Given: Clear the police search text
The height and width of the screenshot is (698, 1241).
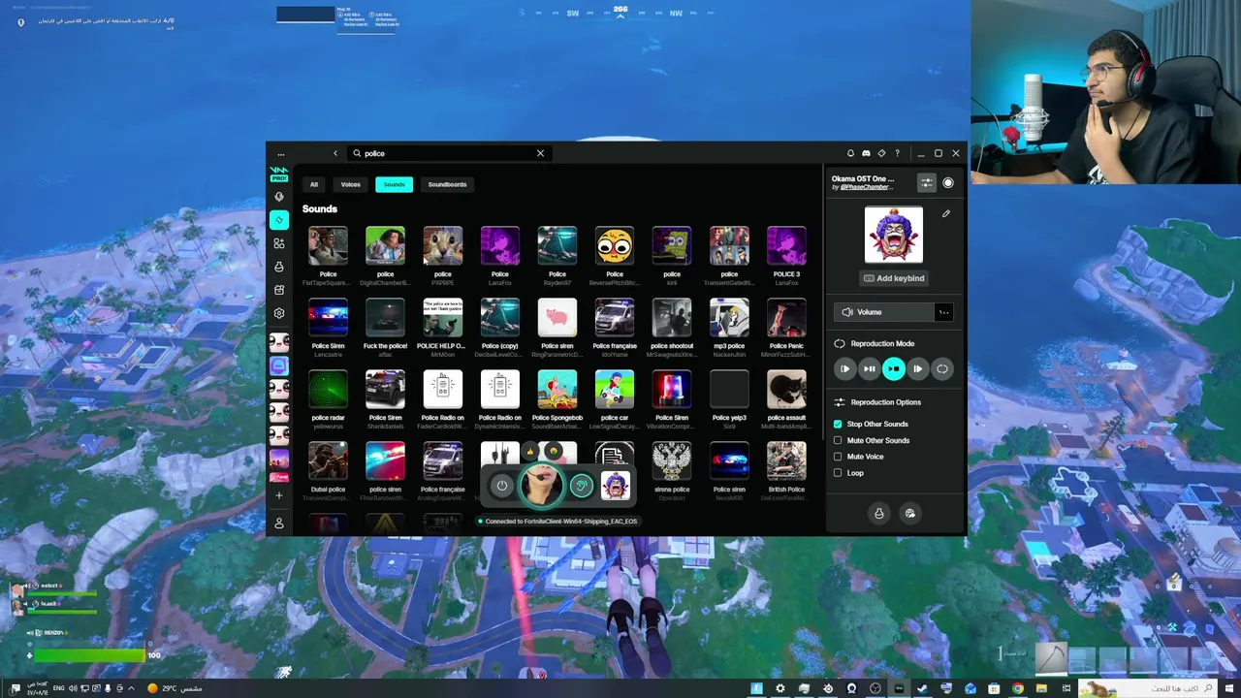Looking at the screenshot, I should [540, 153].
